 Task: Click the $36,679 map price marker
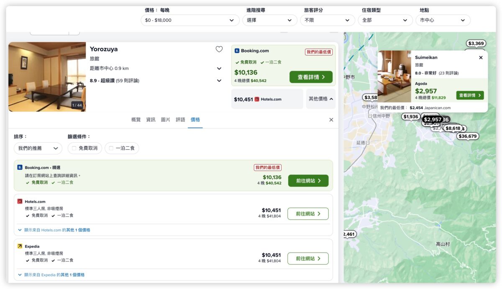click(x=467, y=136)
